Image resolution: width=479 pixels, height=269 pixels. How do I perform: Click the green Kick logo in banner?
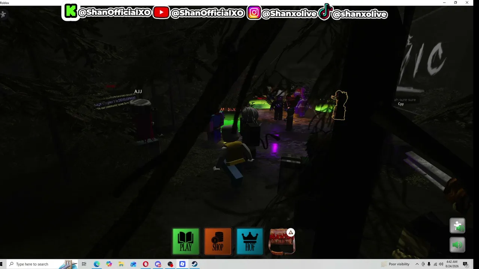coord(70,11)
